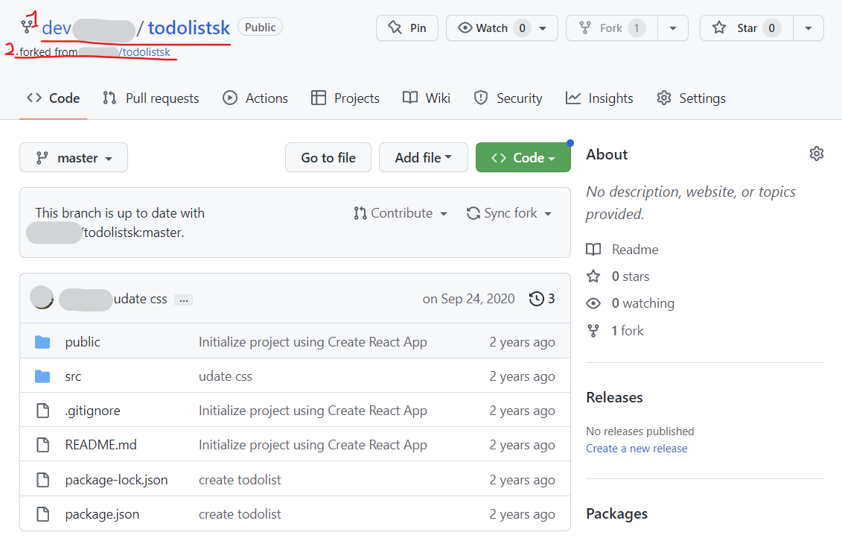The image size is (842, 541).
Task: Click the .gitignore file icon
Action: [43, 411]
